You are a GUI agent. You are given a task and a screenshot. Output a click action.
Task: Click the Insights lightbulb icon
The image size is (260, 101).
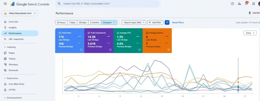(x=5, y=27)
